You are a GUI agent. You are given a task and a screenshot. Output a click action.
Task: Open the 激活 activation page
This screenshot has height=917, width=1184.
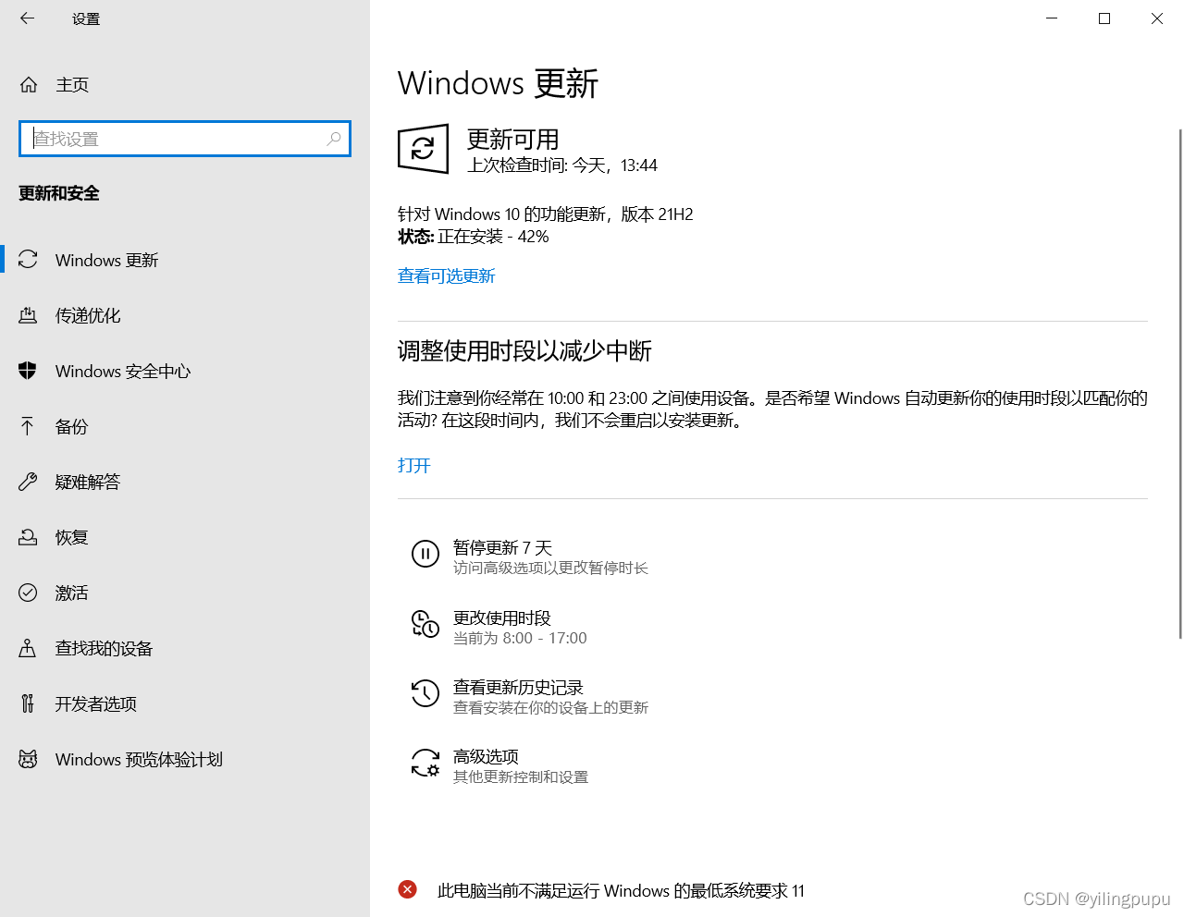[x=185, y=593]
